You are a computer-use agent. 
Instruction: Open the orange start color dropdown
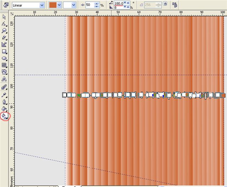coord(59,5)
